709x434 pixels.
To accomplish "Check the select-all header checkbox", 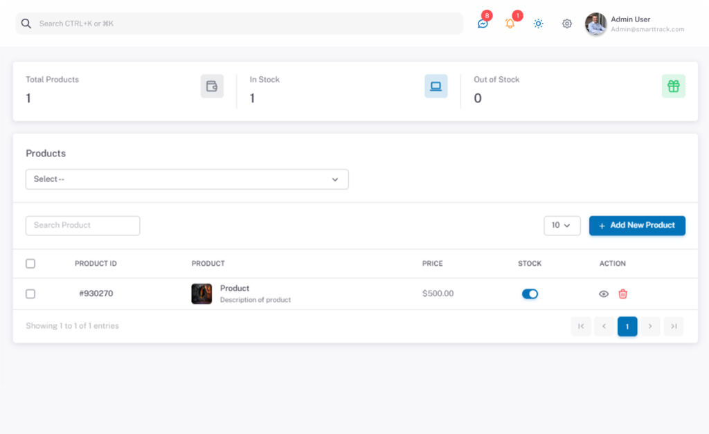I will click(30, 264).
